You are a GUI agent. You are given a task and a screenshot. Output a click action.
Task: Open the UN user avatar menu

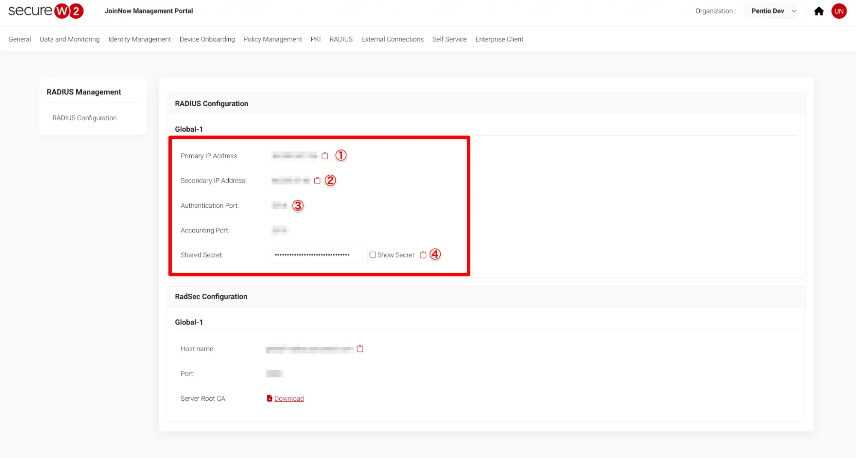point(838,11)
